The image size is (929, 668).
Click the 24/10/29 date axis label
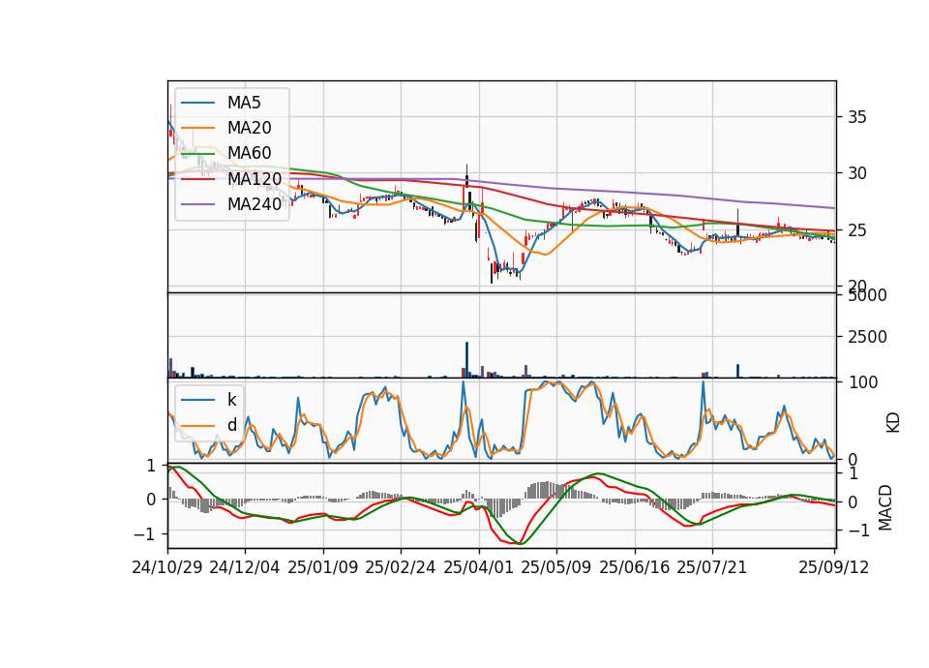click(x=167, y=567)
